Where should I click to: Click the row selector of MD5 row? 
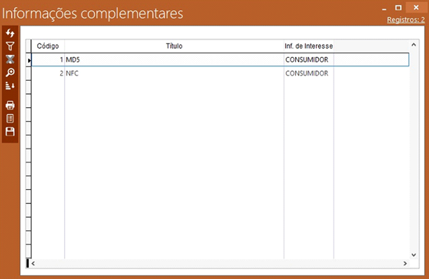click(28, 60)
